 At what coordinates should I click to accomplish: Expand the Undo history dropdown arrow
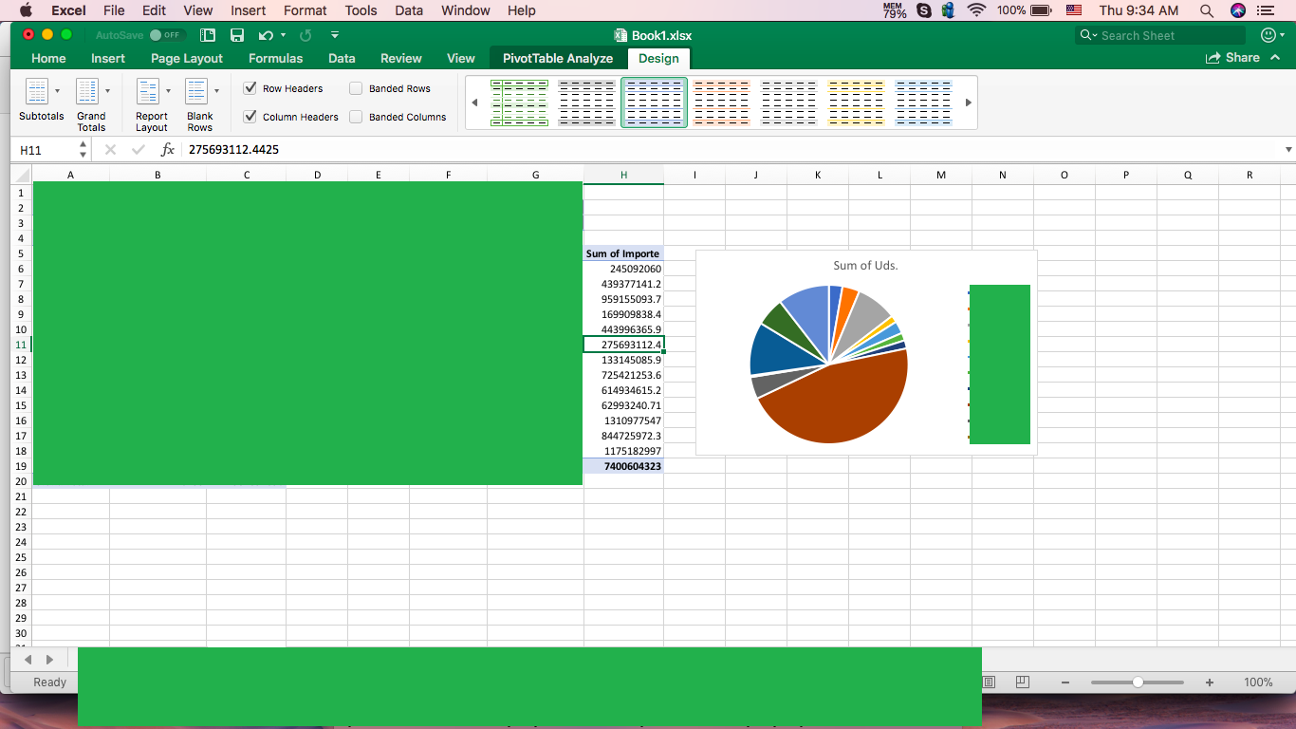pyautogui.click(x=283, y=35)
